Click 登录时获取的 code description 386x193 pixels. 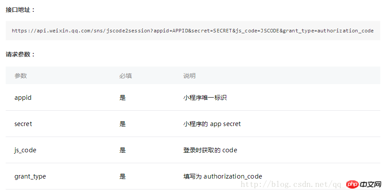pos(210,150)
